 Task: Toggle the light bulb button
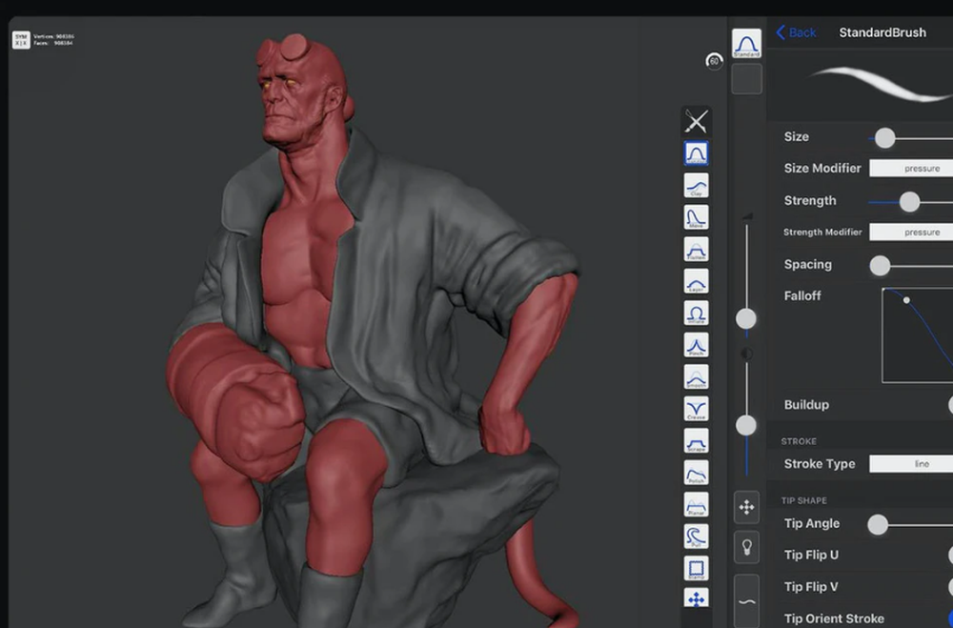(746, 548)
